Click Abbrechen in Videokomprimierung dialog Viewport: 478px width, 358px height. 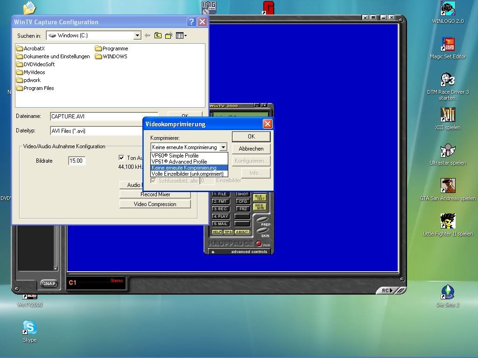click(x=251, y=149)
